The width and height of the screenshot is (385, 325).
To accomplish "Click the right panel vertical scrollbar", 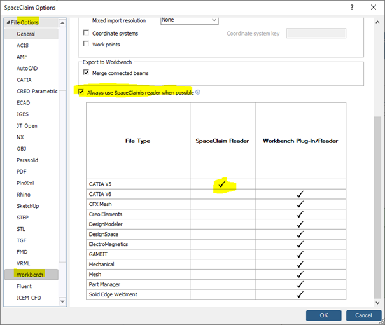I will coord(377,191).
